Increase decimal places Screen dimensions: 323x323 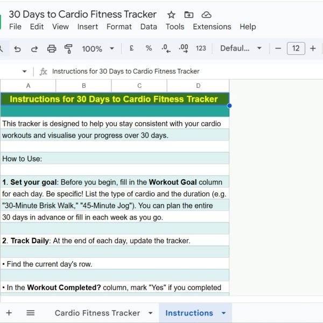[x=184, y=48]
